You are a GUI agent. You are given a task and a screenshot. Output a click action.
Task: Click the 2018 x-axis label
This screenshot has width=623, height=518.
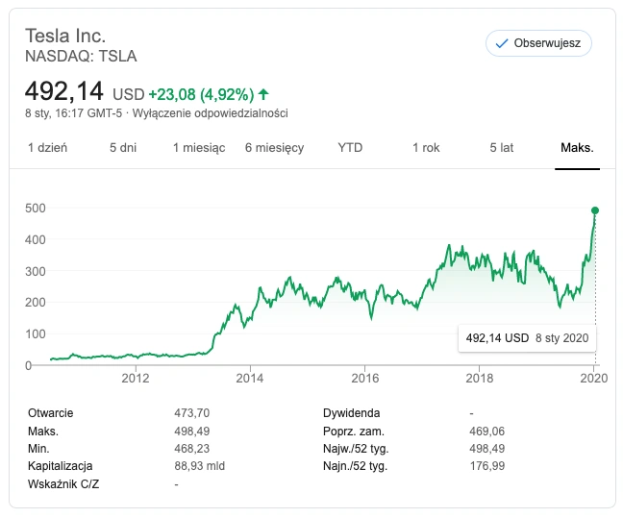point(479,378)
